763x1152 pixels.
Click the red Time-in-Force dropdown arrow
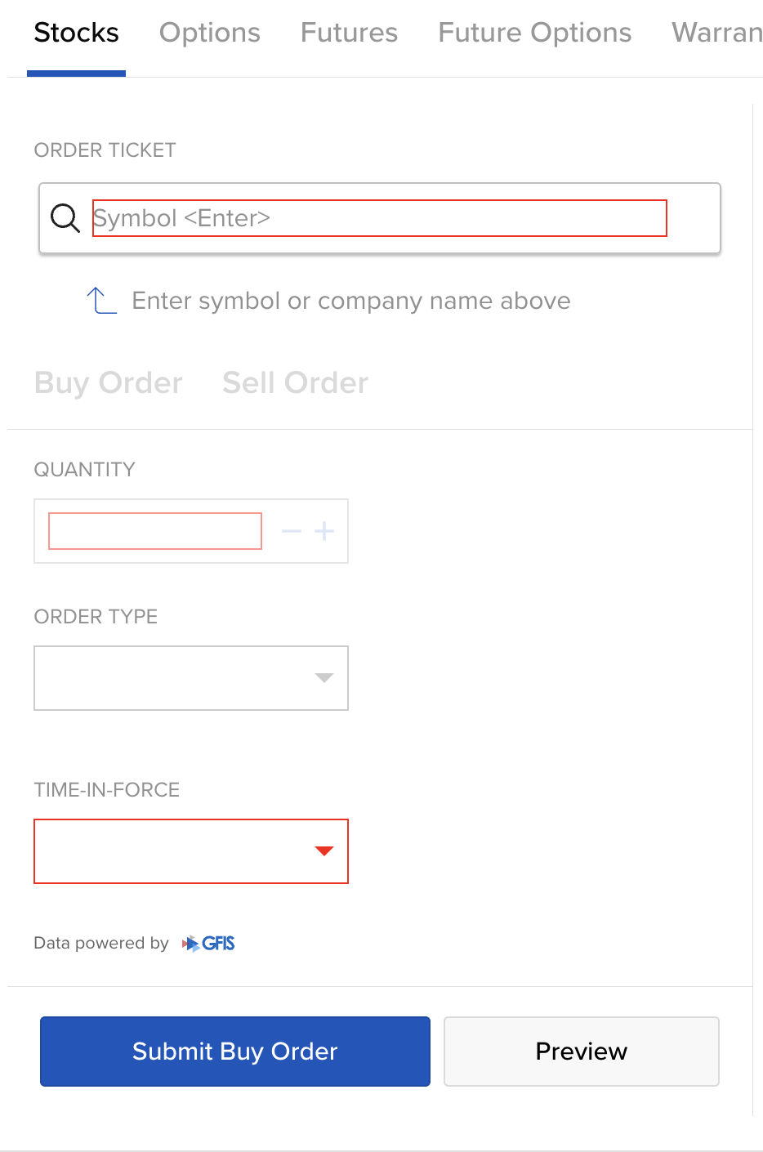(x=324, y=851)
